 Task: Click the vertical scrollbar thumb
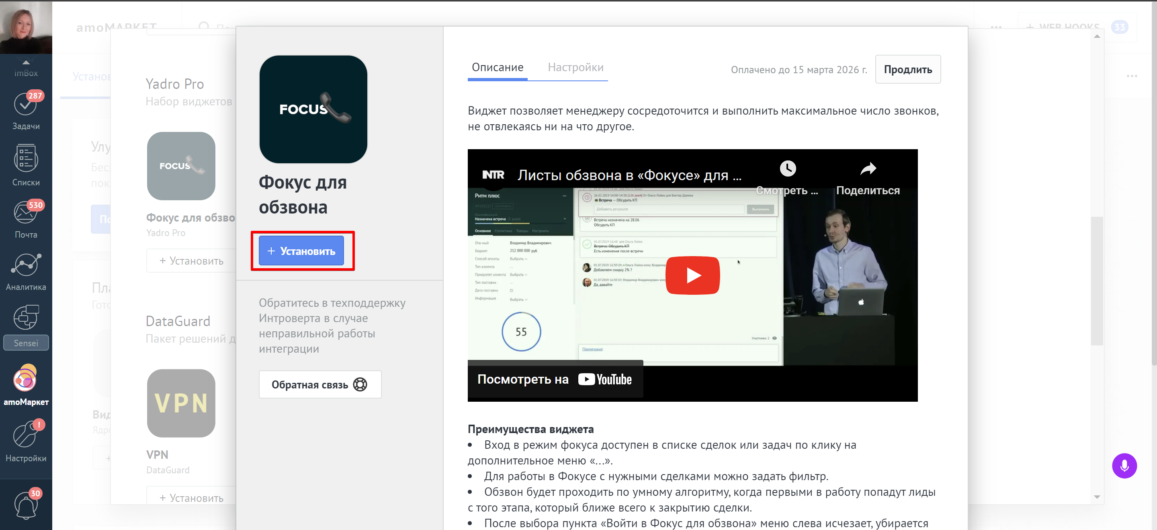pyautogui.click(x=1097, y=281)
